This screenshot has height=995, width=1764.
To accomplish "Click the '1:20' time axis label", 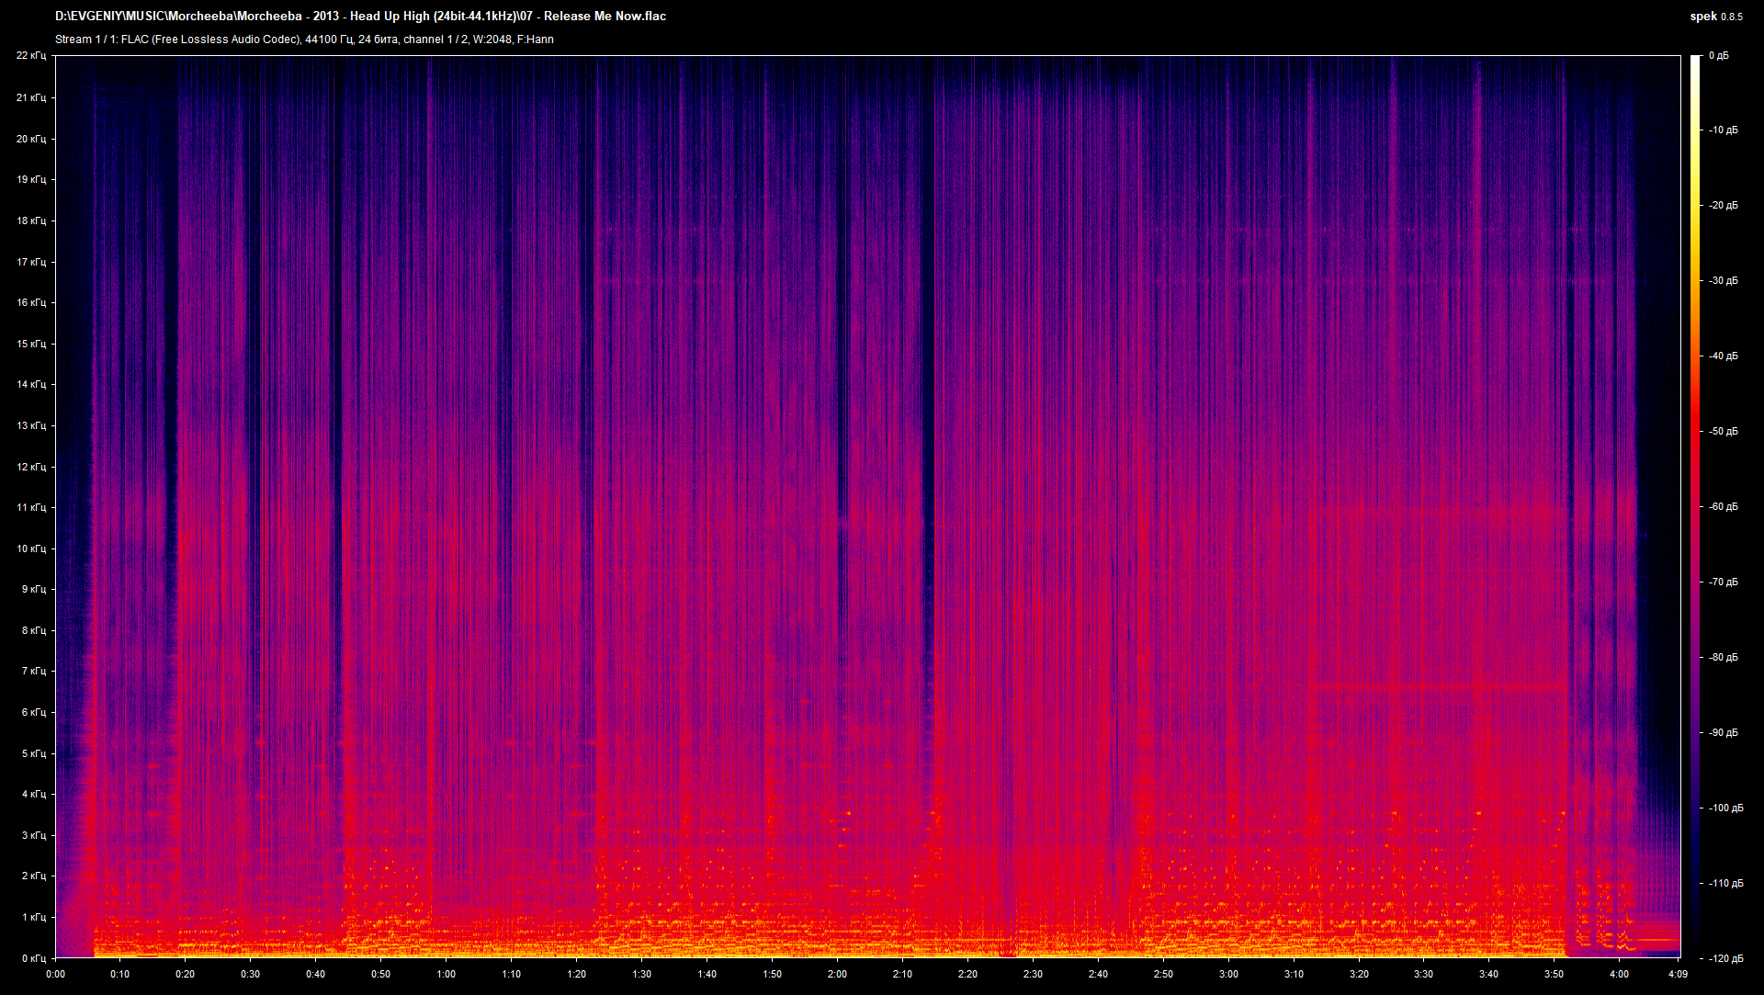I will tap(576, 974).
